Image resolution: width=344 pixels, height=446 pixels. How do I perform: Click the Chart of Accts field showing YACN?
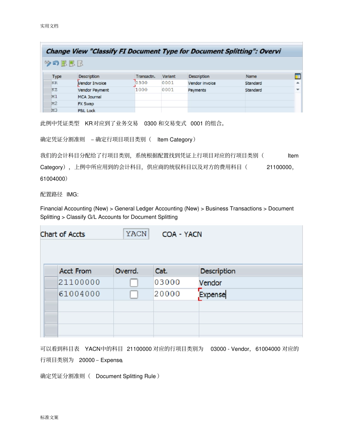coord(136,234)
